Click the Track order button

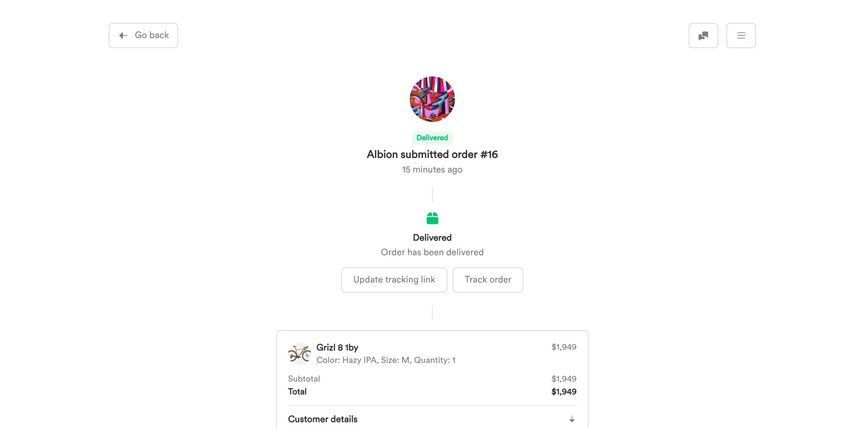[488, 280]
